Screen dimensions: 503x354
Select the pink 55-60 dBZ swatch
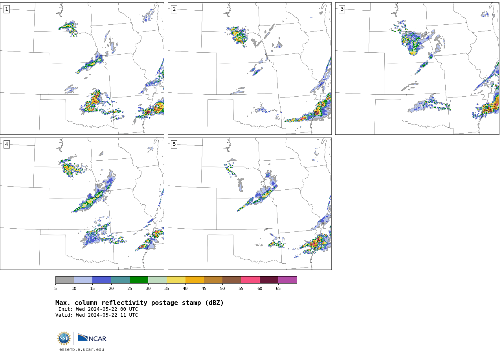coord(250,280)
